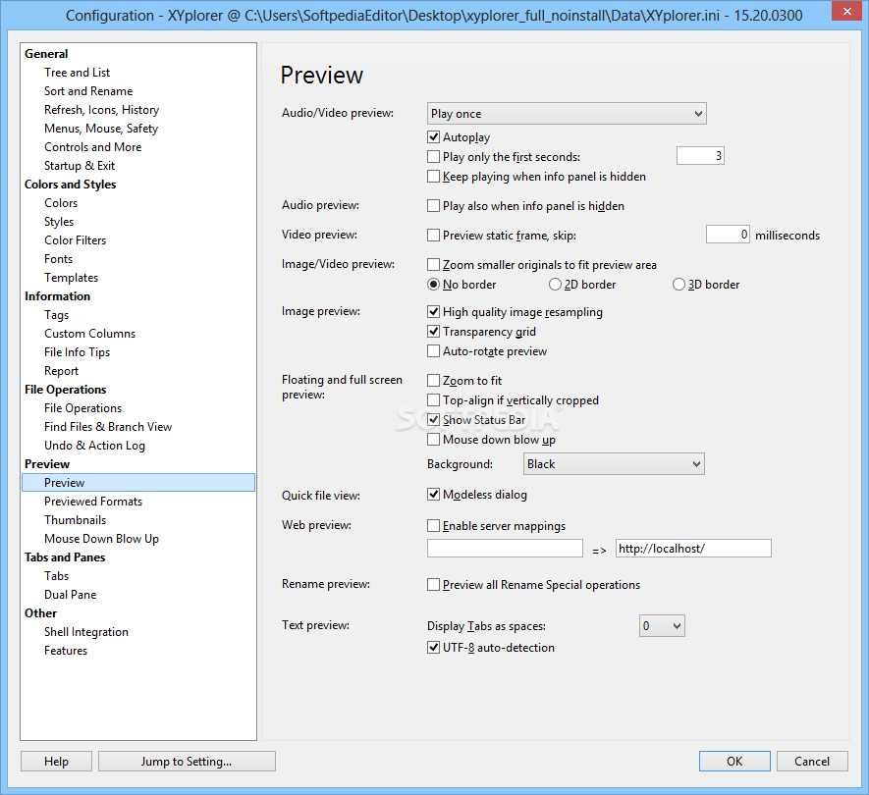Click the http://localhost/ mapping field
The image size is (869, 795).
coord(693,549)
